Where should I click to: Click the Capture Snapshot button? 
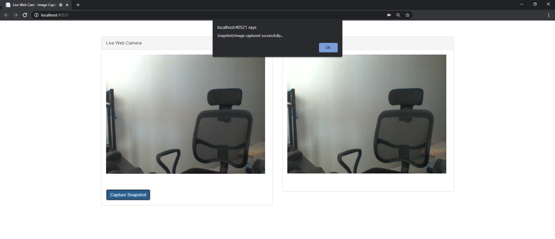[x=128, y=195]
